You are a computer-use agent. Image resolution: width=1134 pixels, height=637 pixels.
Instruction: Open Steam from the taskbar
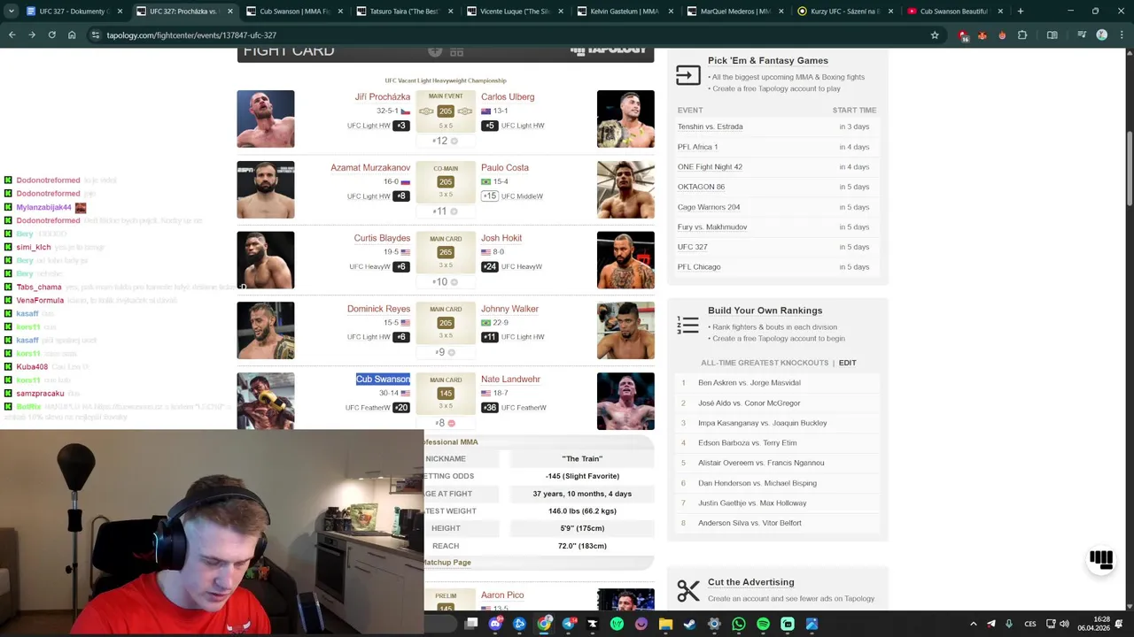(x=690, y=624)
